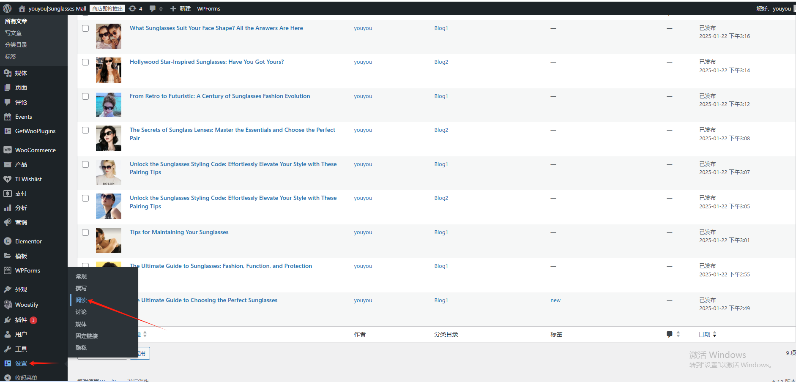Check the box for Hollywood Star-Inspired Sunglasses post
Viewport: 796px width, 382px height.
(85, 62)
